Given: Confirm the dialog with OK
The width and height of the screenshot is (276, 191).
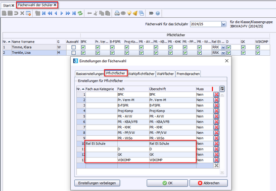Looking at the screenshot, I should pyautogui.click(x=167, y=183).
